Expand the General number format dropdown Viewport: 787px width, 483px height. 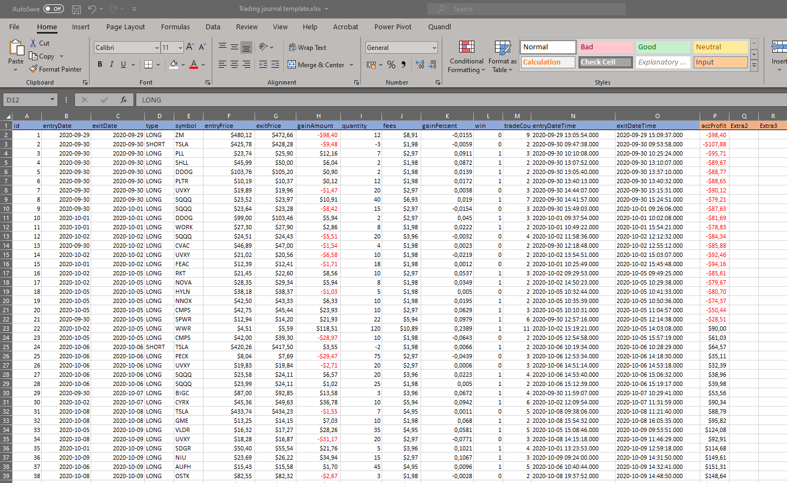(x=434, y=48)
